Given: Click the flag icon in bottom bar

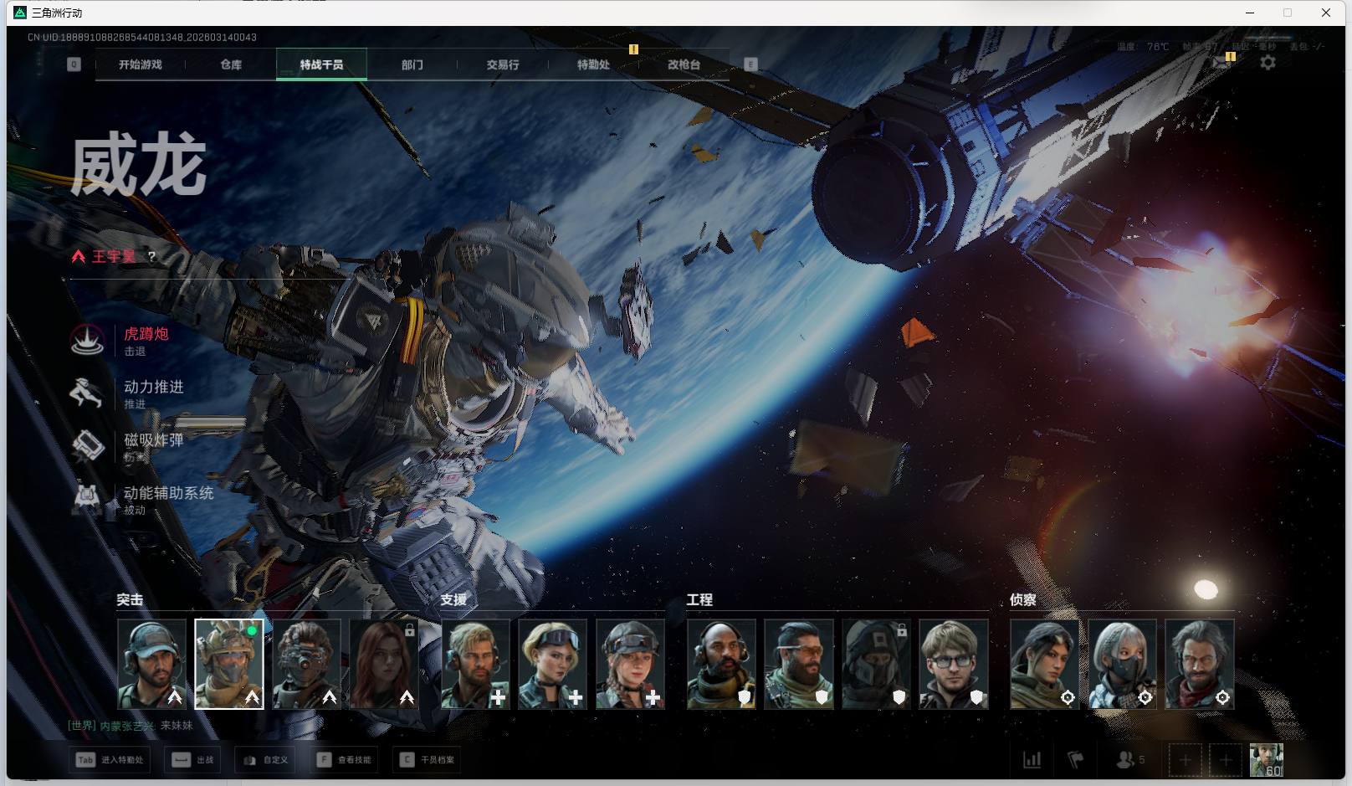Looking at the screenshot, I should pyautogui.click(x=1076, y=760).
